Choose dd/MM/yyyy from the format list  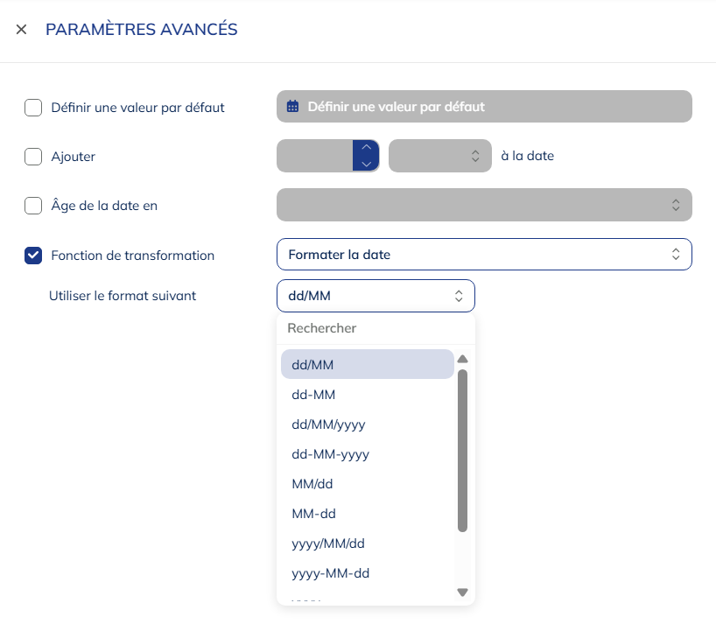(x=328, y=424)
